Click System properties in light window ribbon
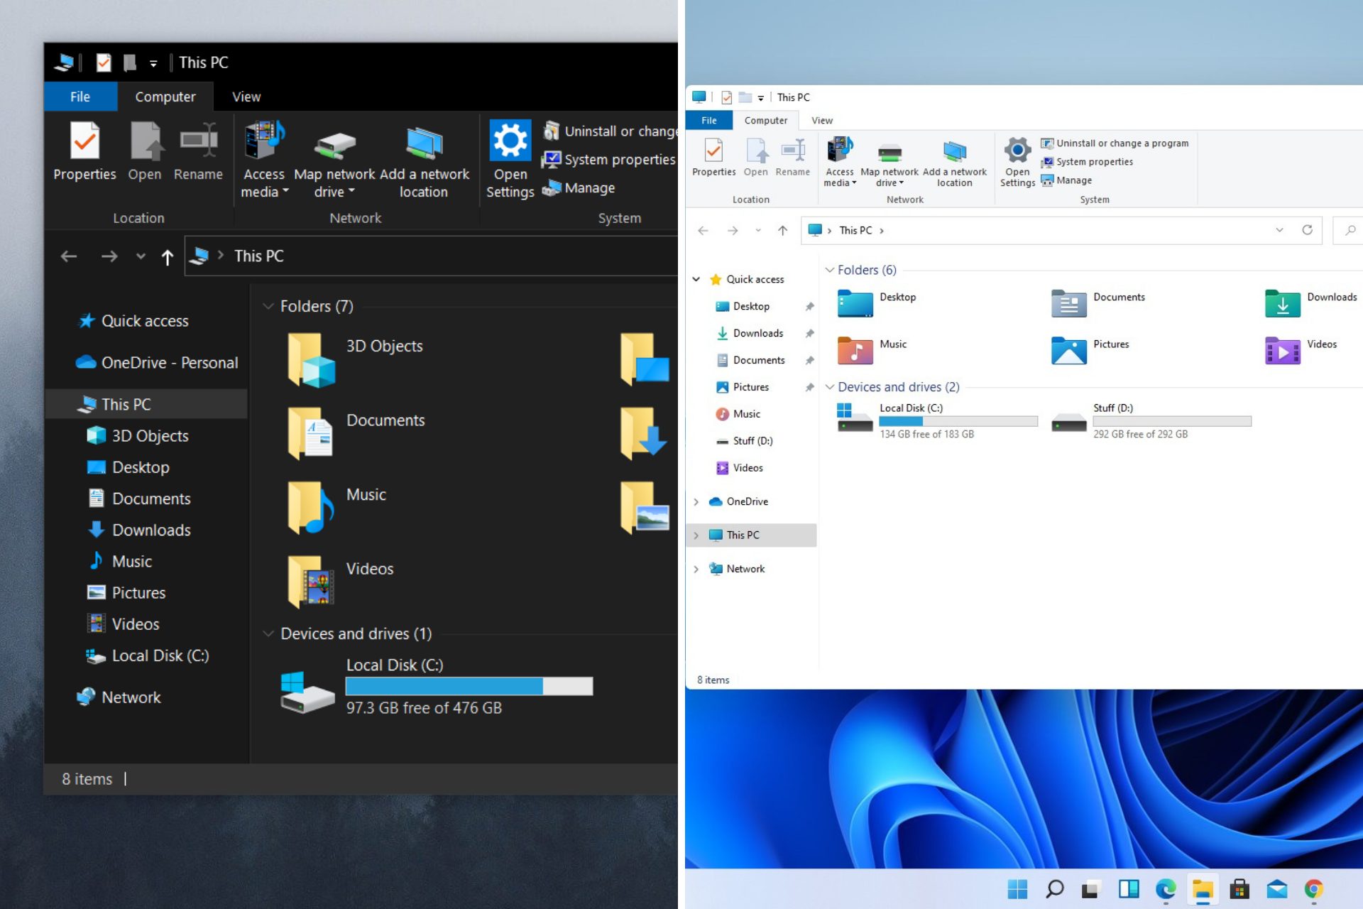Image resolution: width=1363 pixels, height=909 pixels. pos(1087,162)
